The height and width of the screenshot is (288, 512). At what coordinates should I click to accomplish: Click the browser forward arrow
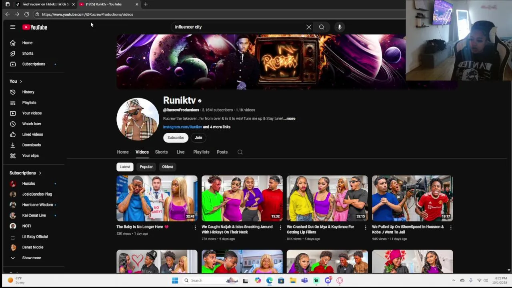[x=17, y=14]
